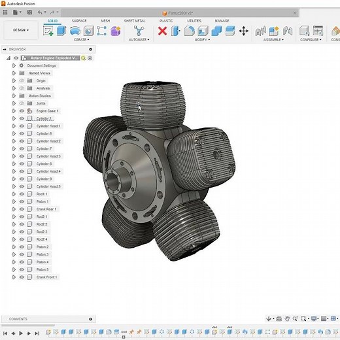Click the Configure Model icon
Screen dimensions: 340x340
(x=305, y=31)
